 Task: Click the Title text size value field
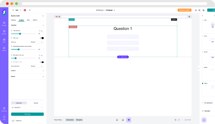[41, 34]
